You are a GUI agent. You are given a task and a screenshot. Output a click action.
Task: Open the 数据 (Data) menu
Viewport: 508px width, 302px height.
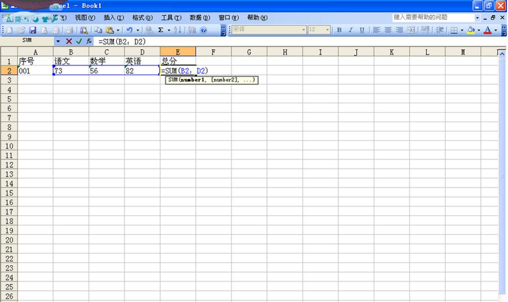click(x=200, y=17)
